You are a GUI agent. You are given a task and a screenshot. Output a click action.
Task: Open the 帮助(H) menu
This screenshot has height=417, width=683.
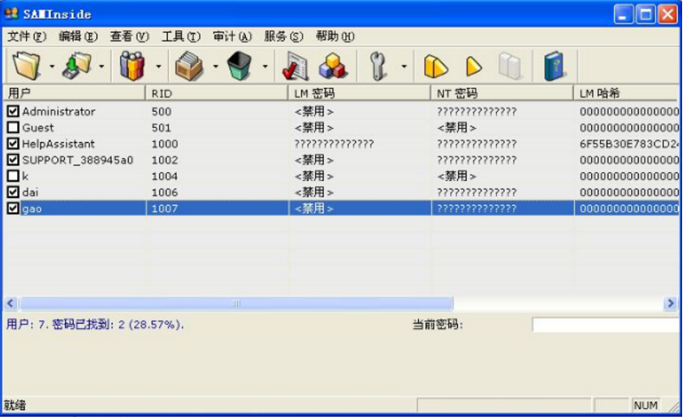click(335, 36)
